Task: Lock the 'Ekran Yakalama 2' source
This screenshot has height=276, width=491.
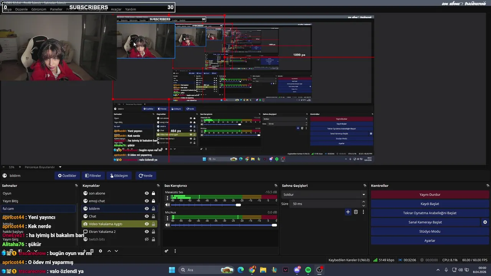Action: [x=153, y=232]
